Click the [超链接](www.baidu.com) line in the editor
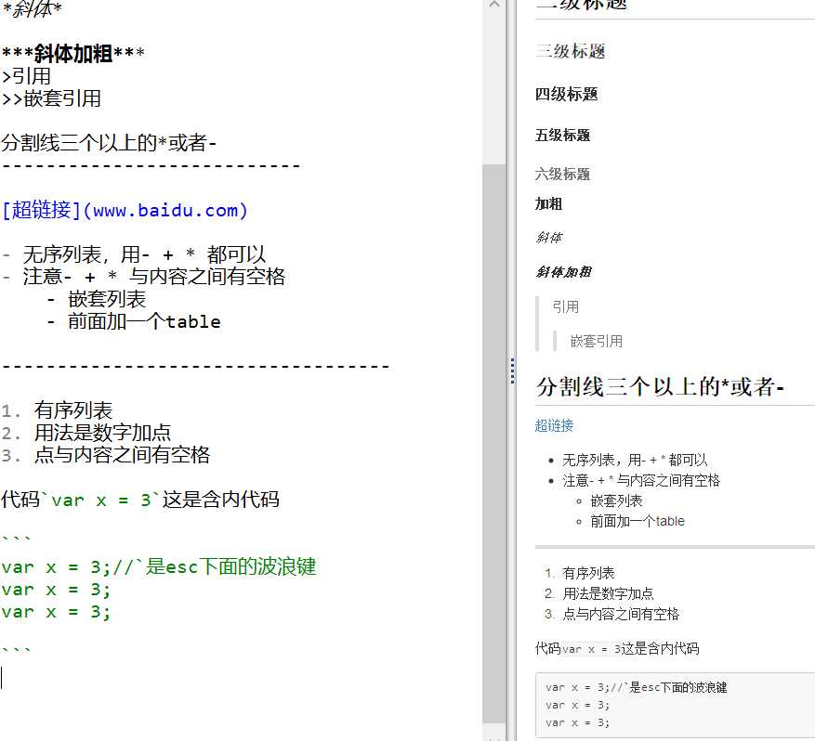Screen dimensions: 815x741 coord(125,210)
